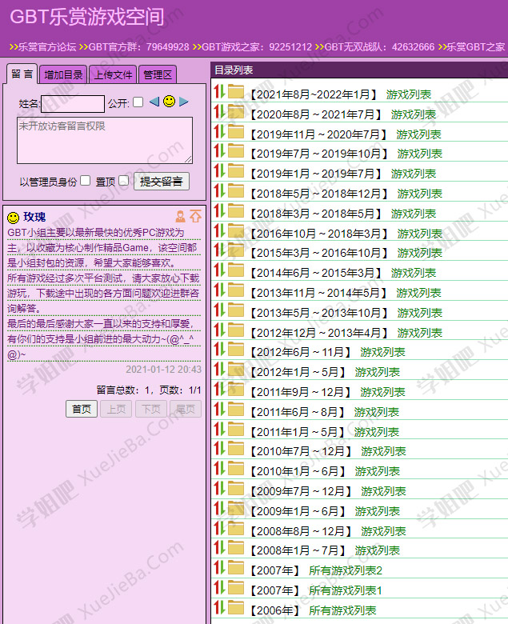This screenshot has height=624, width=508.
Task: Click sort arrows beside 2012年12月~2013年4月
Action: point(219,330)
